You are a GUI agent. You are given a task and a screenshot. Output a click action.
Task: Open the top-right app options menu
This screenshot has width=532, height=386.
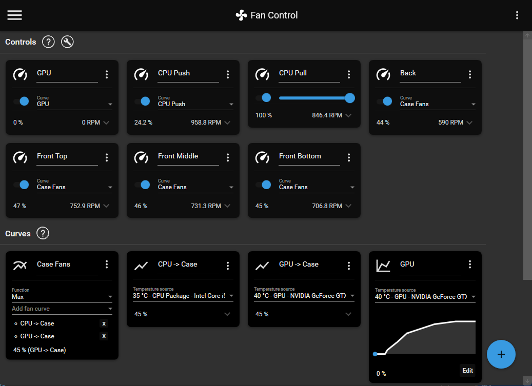pyautogui.click(x=517, y=15)
